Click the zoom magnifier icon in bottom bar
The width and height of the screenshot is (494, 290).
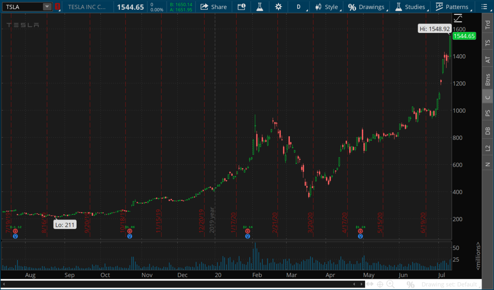(x=390, y=284)
